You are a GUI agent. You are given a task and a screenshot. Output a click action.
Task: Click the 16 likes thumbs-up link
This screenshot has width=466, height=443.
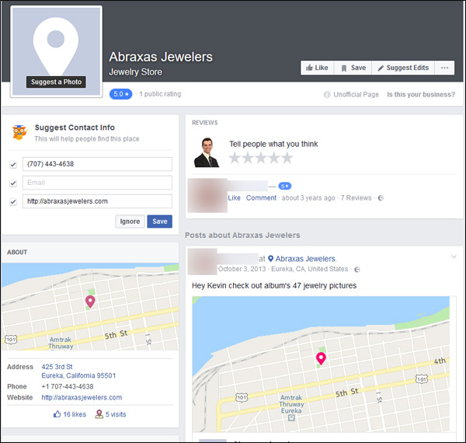point(70,414)
